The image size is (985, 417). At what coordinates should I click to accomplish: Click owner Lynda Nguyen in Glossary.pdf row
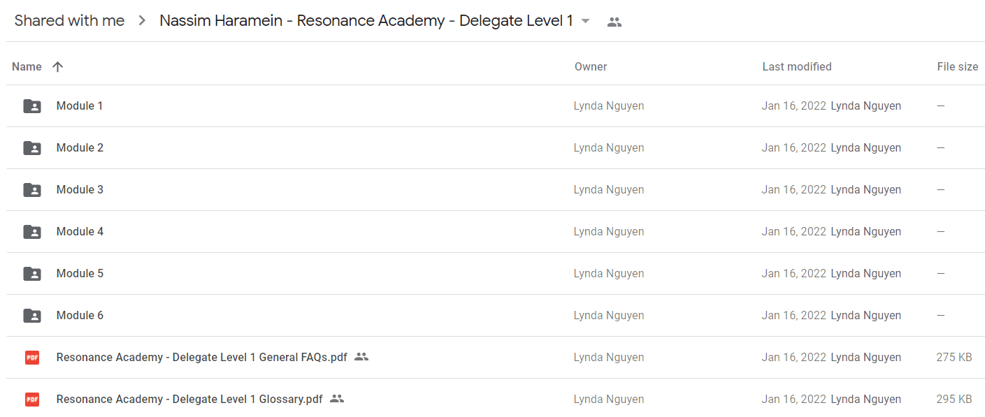(609, 400)
